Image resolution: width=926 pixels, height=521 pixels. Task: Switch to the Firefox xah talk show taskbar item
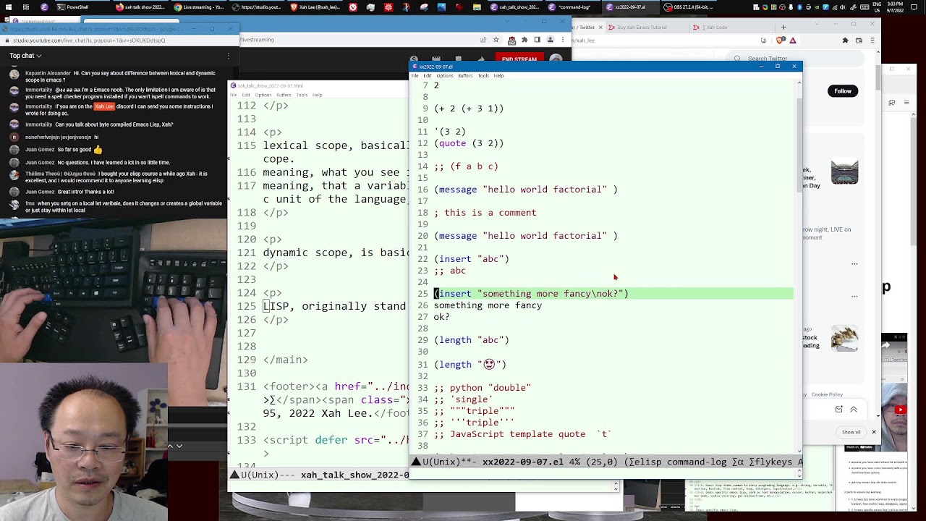140,7
